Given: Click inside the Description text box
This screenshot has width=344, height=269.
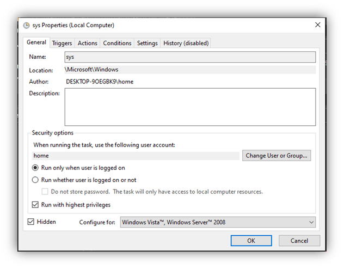Looking at the screenshot, I should pos(189,107).
